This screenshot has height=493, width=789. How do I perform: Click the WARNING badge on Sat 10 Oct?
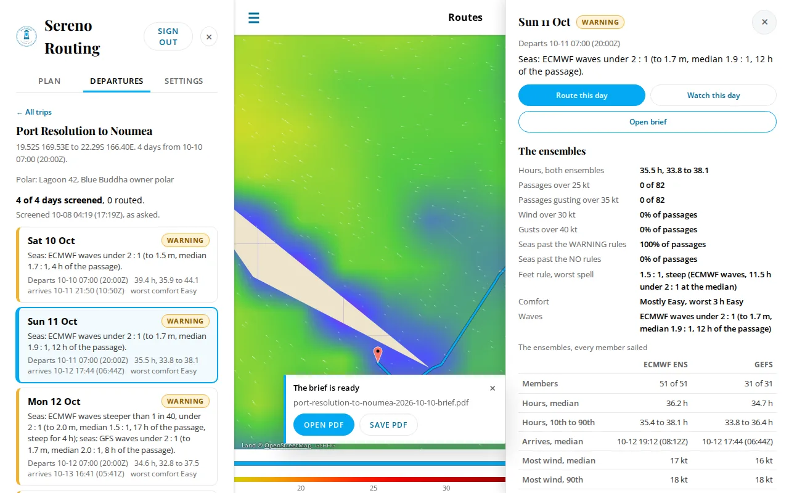pyautogui.click(x=185, y=240)
